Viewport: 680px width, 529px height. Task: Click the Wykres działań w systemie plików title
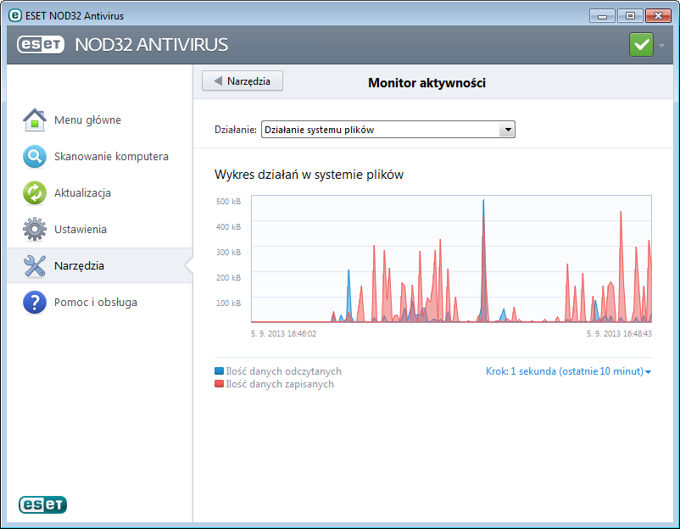click(x=309, y=175)
